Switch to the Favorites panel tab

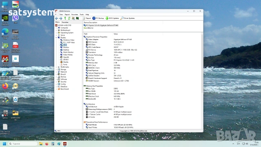tap(65, 22)
